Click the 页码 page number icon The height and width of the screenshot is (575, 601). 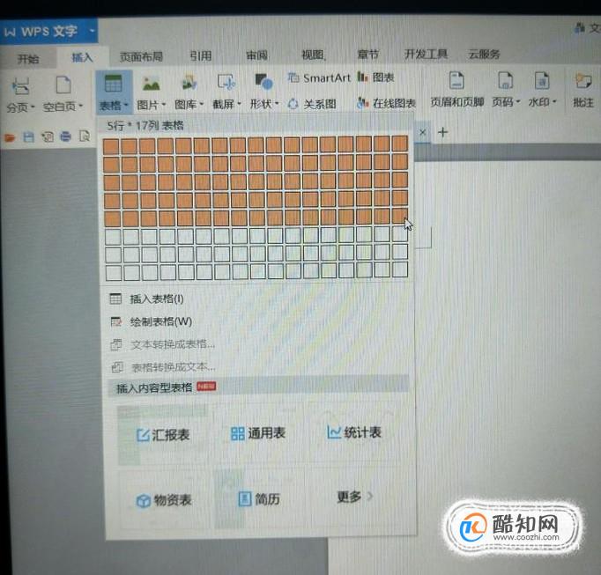[505, 80]
